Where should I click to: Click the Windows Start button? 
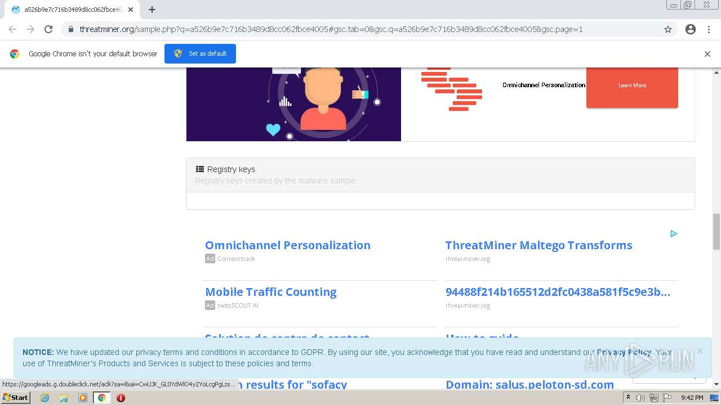point(16,398)
